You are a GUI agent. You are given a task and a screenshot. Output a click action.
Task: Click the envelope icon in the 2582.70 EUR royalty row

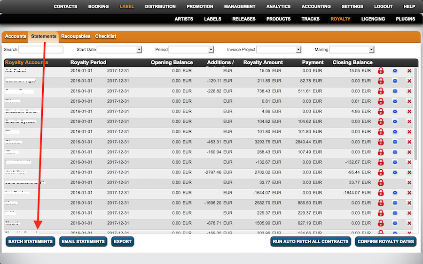click(395, 203)
